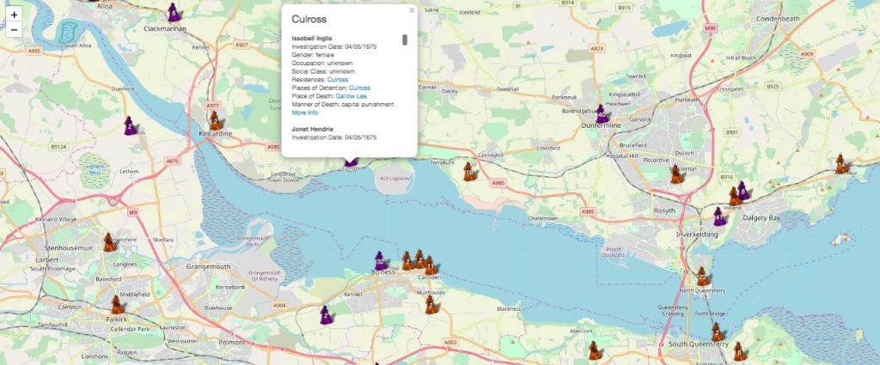The image size is (880, 365).
Task: Click the Culross popup title
Action: click(x=309, y=19)
